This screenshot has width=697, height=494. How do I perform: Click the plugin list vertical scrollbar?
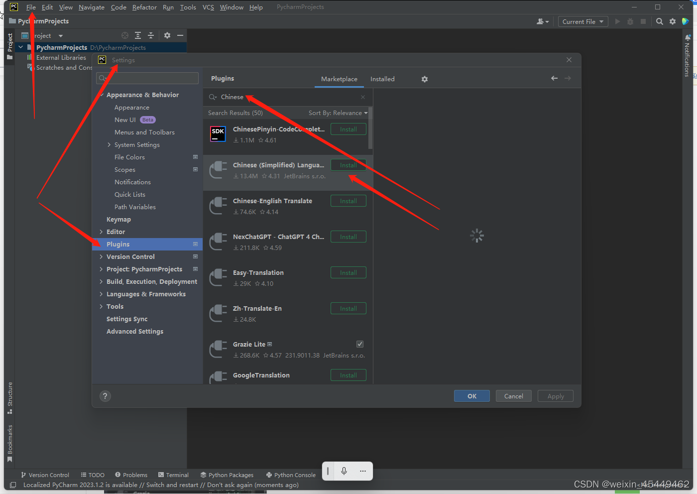coord(370,127)
